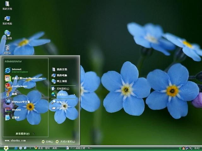Screen dimensions: 202x151
Task: Switch to the 桌面 - 壁纸 taskbar window
Action: 47,148
